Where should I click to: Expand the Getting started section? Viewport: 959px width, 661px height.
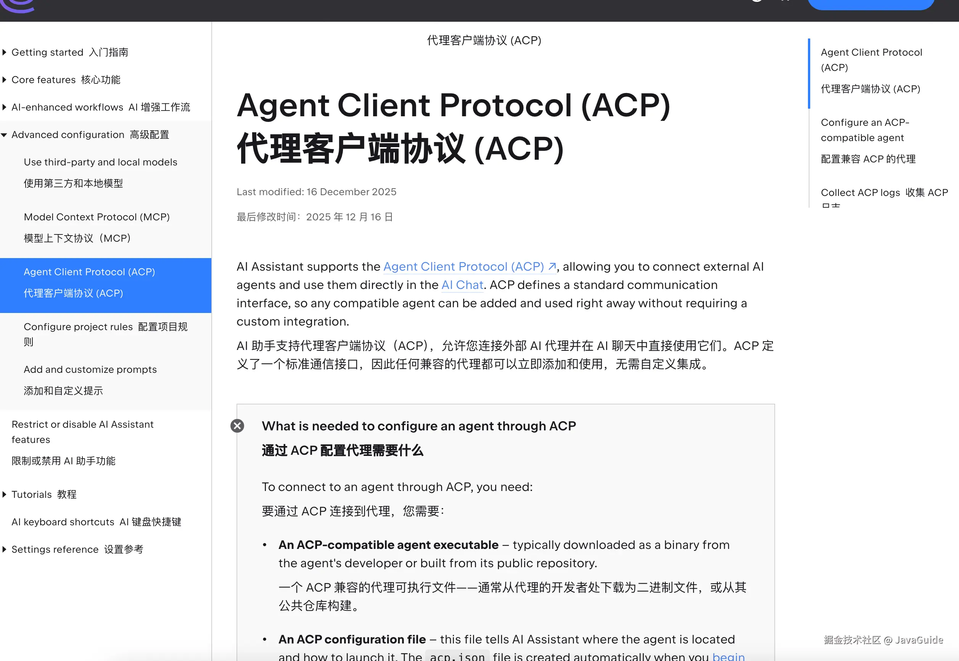pos(4,52)
